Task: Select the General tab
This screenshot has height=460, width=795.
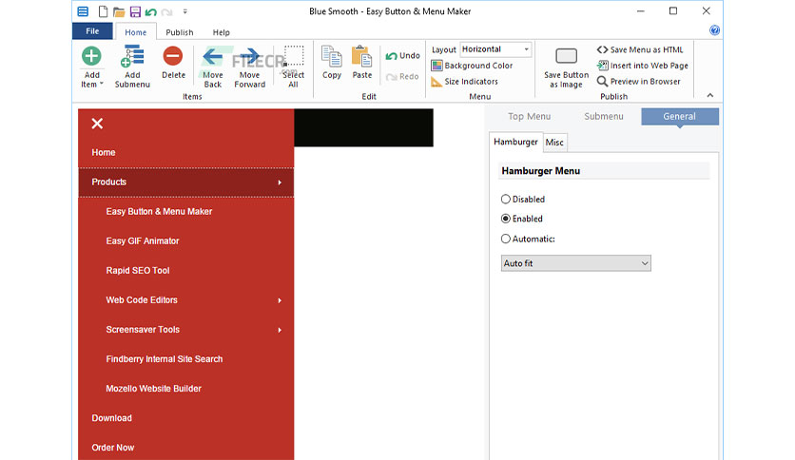Action: (x=679, y=117)
